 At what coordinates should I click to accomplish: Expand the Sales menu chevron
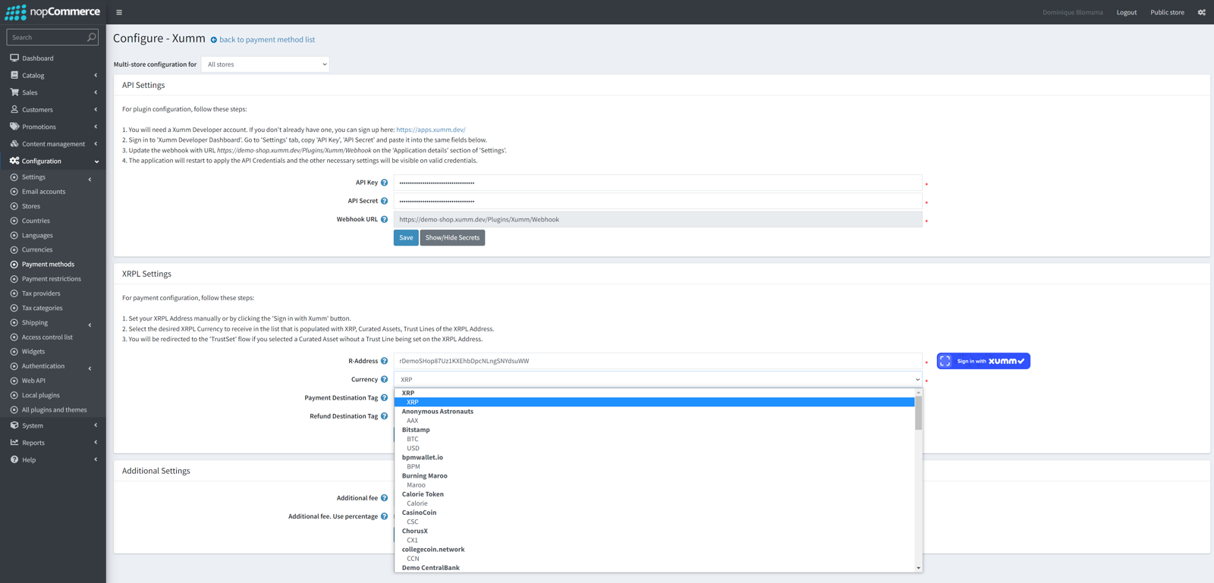click(x=96, y=92)
